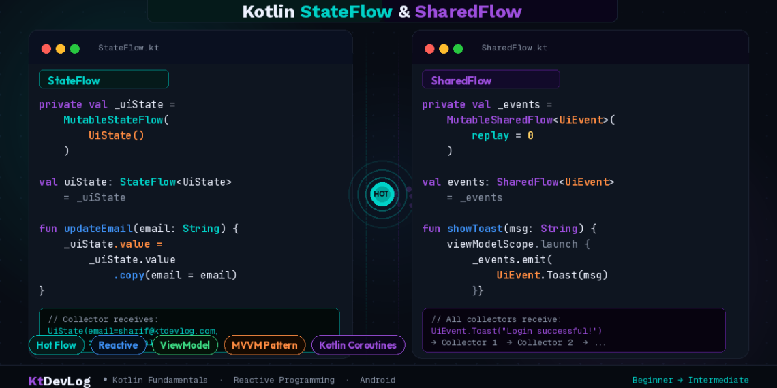Click the code line 'private val _uiState ='
Image resolution: width=777 pixels, height=388 pixels.
click(x=108, y=105)
